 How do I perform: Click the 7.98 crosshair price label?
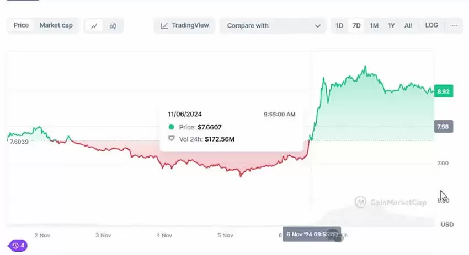point(443,127)
